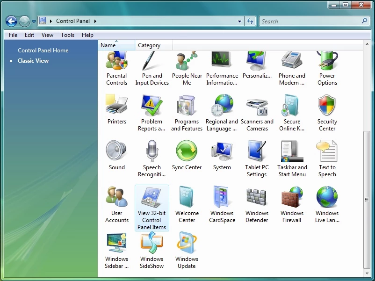Open the File menu
The image size is (375, 281).
pyautogui.click(x=13, y=35)
